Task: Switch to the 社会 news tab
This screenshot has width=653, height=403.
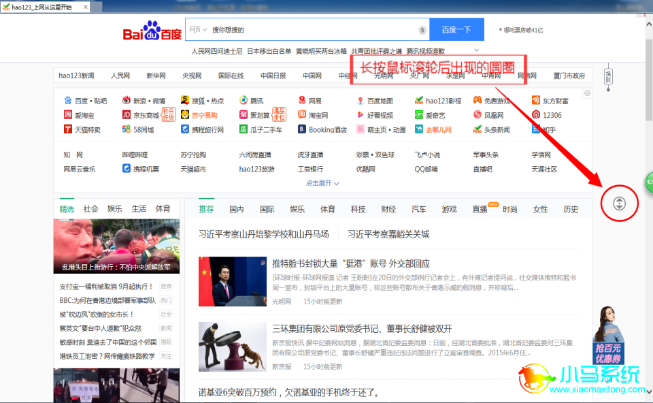Action: [90, 209]
